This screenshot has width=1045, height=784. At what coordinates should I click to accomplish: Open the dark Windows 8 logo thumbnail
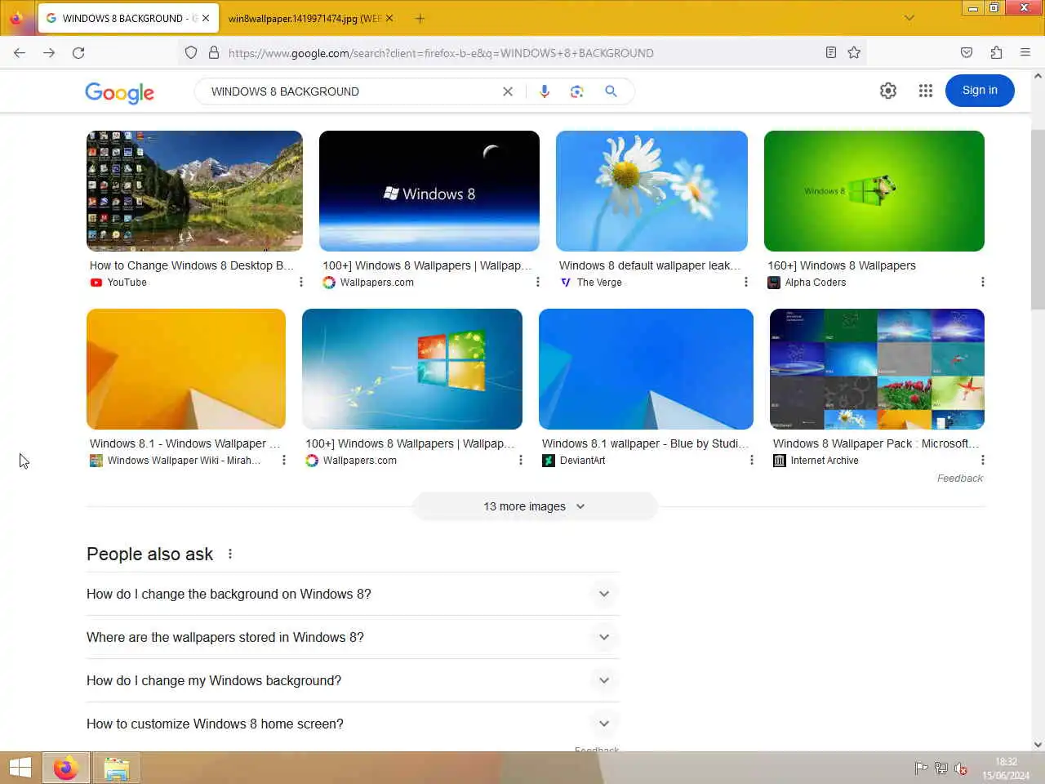(x=429, y=191)
